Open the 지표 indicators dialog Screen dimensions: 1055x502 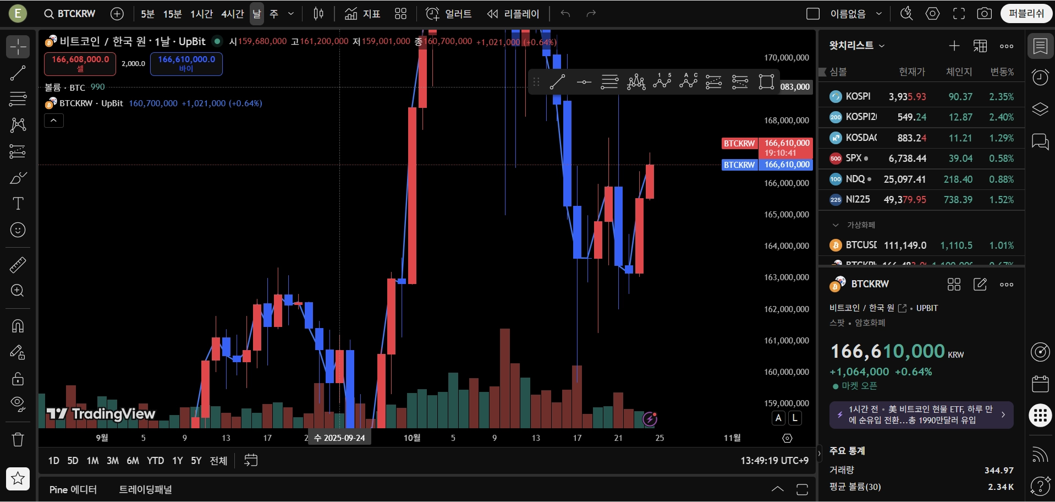362,14
